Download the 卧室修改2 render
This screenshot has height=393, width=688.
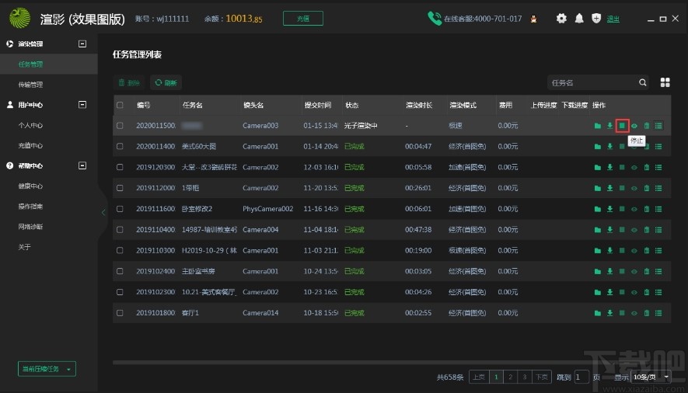[609, 209]
